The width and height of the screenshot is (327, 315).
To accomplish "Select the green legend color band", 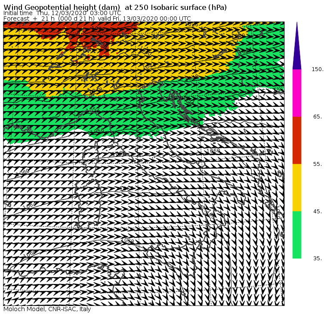I will (x=297, y=235).
